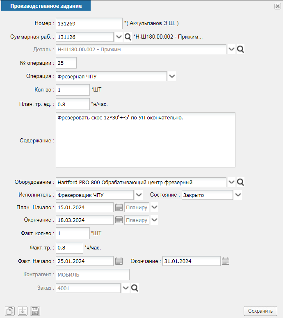Expand Планиру dropdown beside plan Окончание
The width and height of the screenshot is (283, 318).
point(155,220)
